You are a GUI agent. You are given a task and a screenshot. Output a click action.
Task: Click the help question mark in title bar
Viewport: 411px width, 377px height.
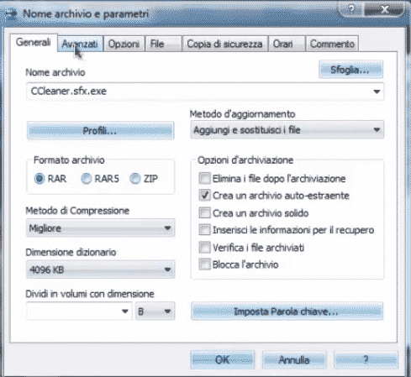click(x=351, y=10)
